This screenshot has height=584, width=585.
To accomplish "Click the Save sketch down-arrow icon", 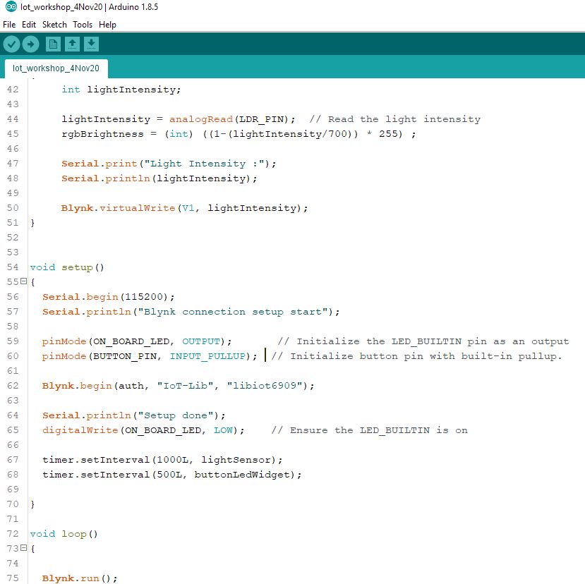I will click(x=91, y=44).
